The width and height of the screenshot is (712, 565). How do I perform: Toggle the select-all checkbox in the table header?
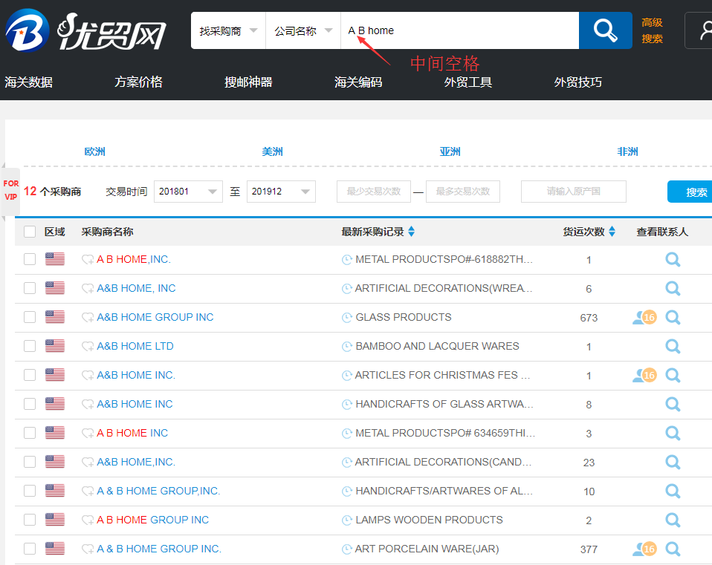(30, 232)
